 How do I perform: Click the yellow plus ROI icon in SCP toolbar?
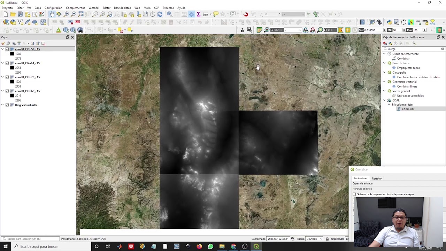pyautogui.click(x=347, y=30)
